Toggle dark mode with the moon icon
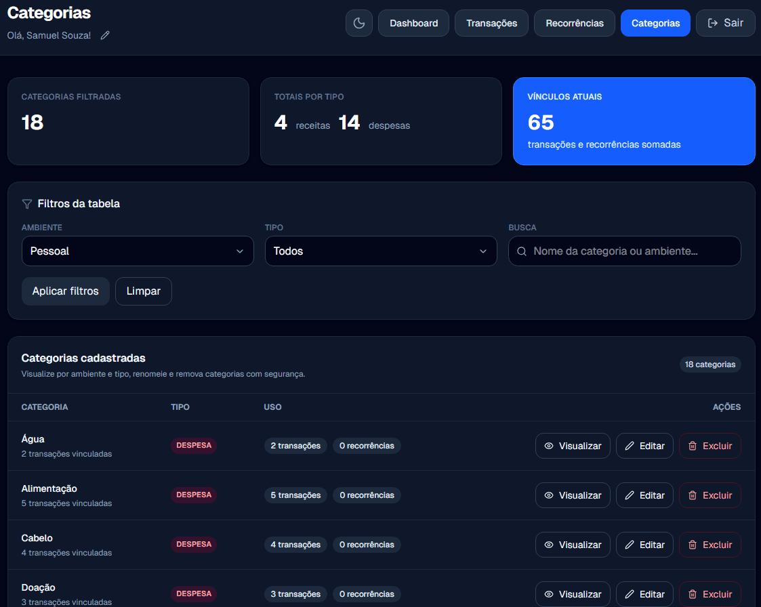Screen dimensions: 761x607 pos(358,23)
